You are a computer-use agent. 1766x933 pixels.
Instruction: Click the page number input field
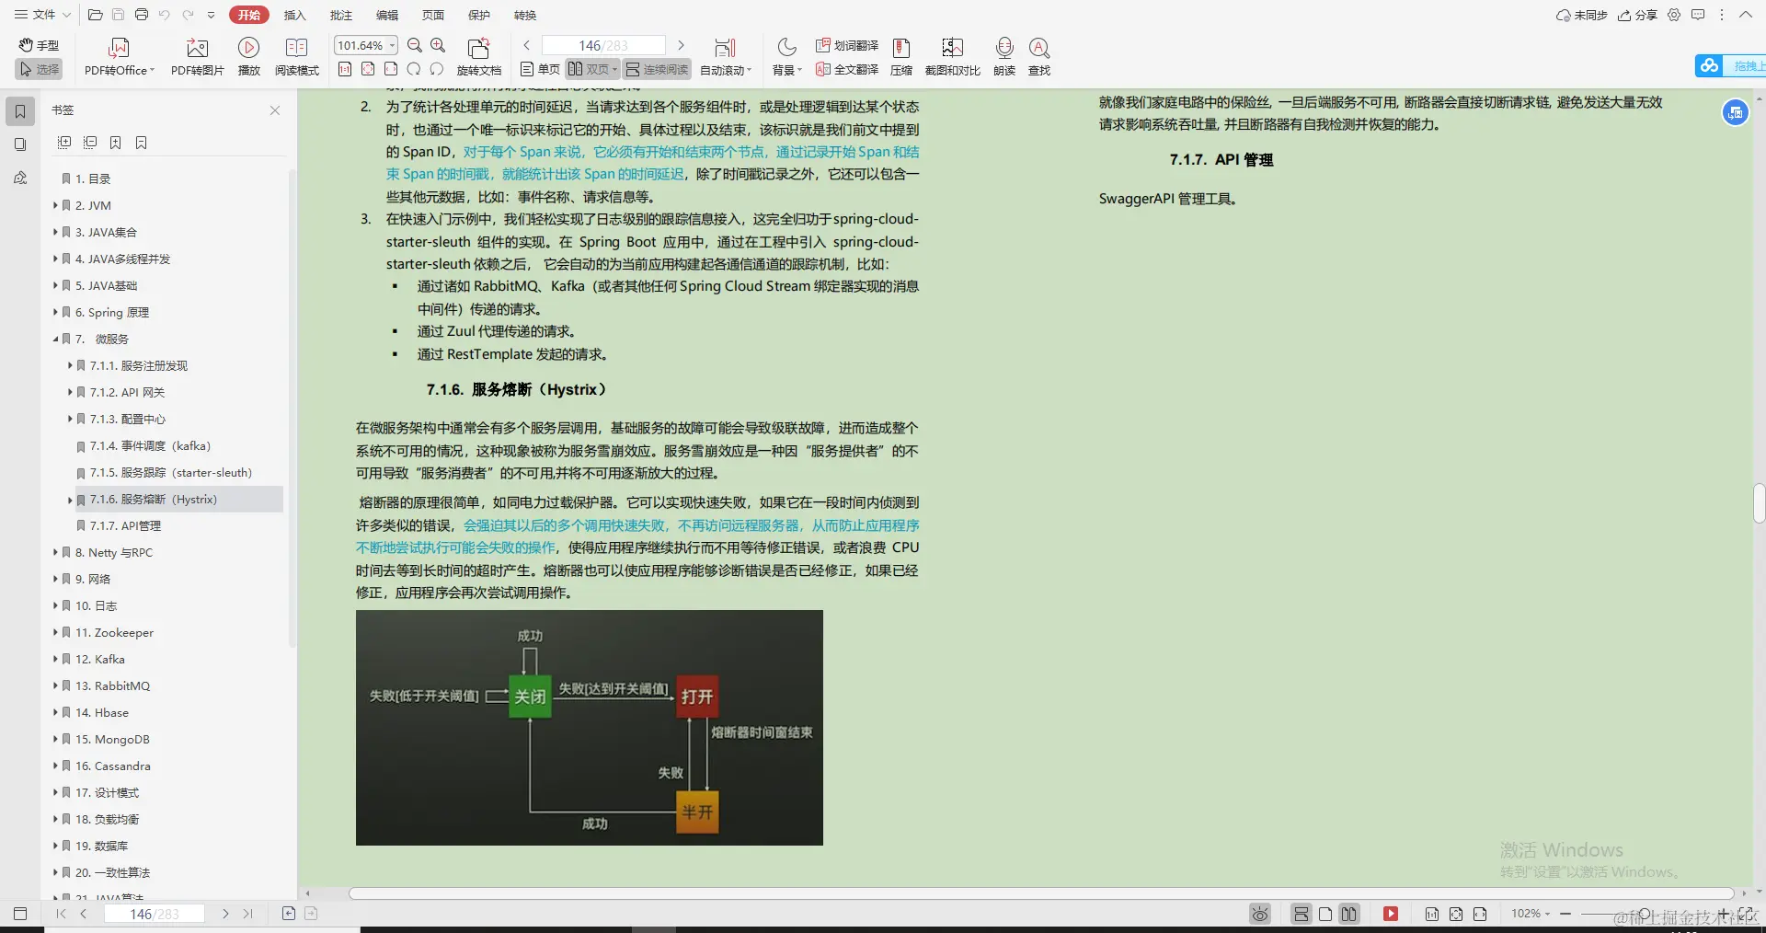click(x=602, y=44)
